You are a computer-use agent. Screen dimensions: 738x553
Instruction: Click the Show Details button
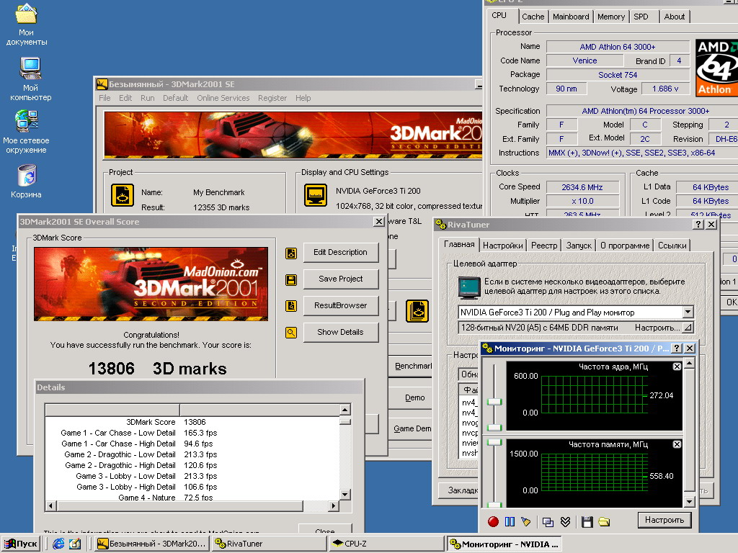tap(341, 333)
